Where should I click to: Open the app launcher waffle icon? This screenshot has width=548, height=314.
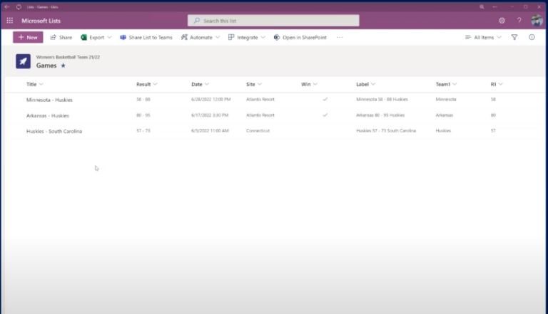10,21
